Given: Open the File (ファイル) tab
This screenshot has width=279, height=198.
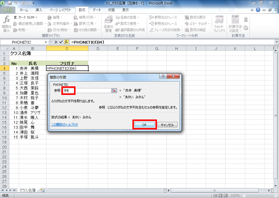Looking at the screenshot, I should (x=7, y=10).
